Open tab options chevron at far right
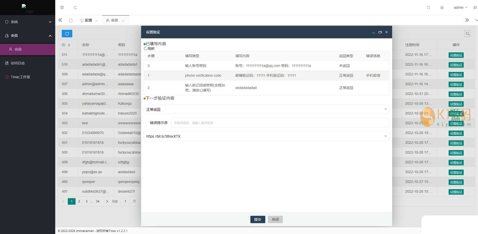The height and width of the screenshot is (234, 478). click(476, 20)
